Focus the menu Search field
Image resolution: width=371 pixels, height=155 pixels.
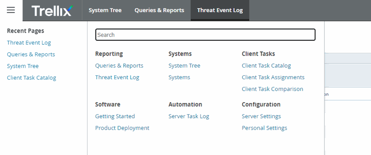205,35
